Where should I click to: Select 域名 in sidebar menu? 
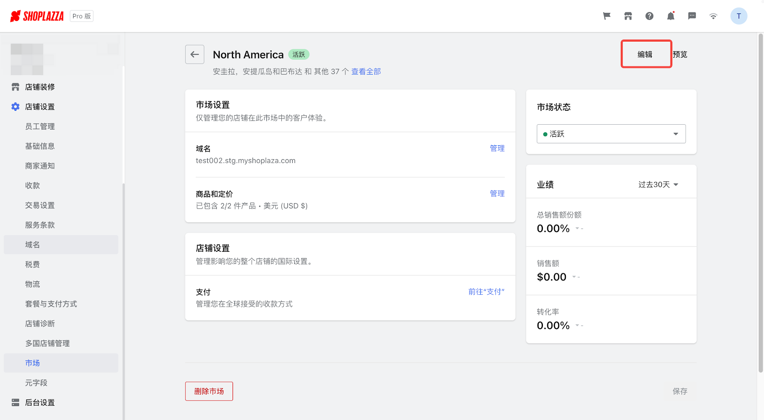[61, 245]
